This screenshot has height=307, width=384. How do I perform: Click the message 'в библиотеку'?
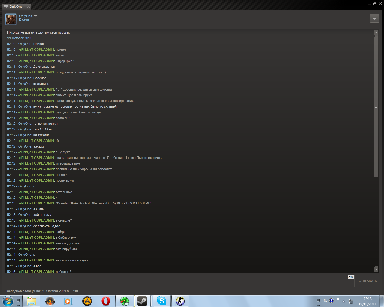point(66,237)
